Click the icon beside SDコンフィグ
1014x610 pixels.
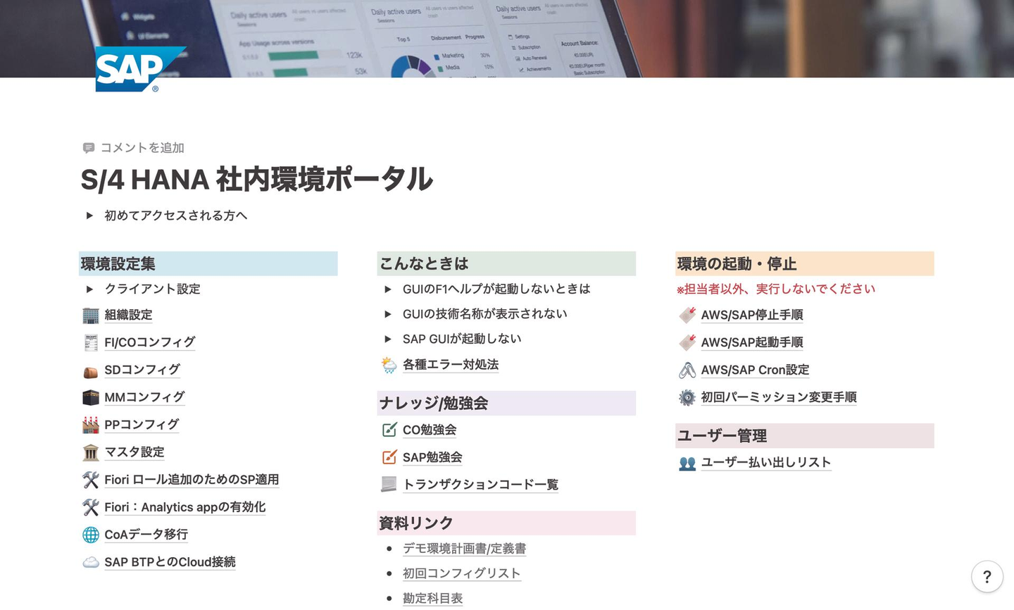tap(91, 371)
